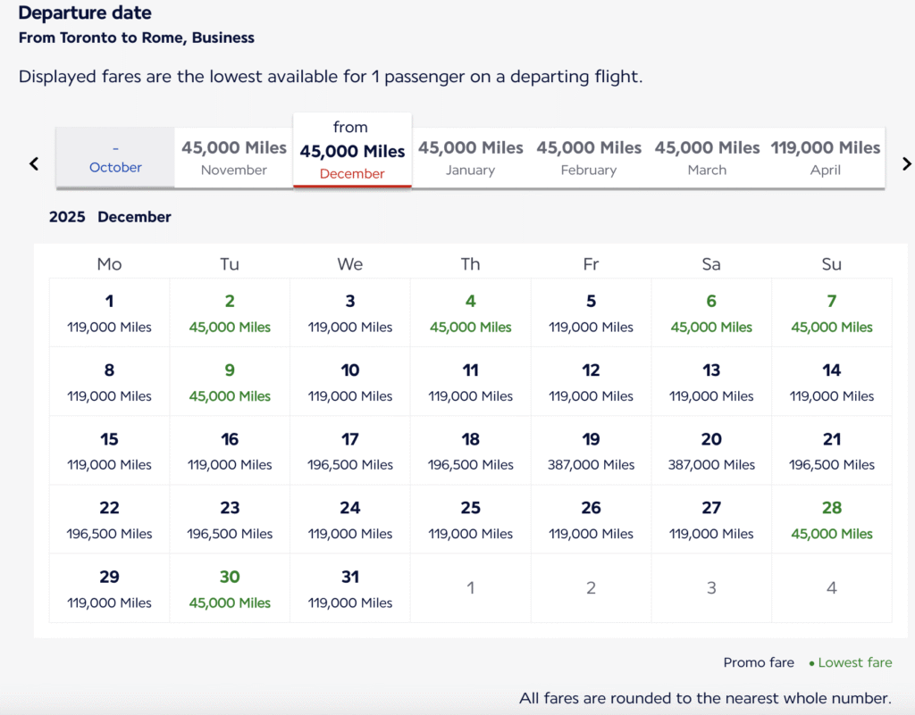915x715 pixels.
Task: Click the previous months left arrow
Action: pyautogui.click(x=34, y=163)
